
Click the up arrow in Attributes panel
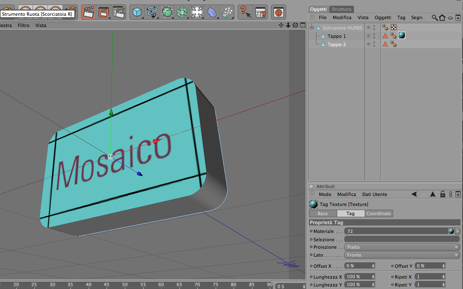pyautogui.click(x=433, y=194)
